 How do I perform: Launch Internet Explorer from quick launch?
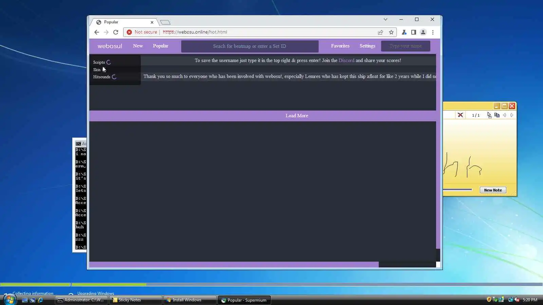click(40, 300)
